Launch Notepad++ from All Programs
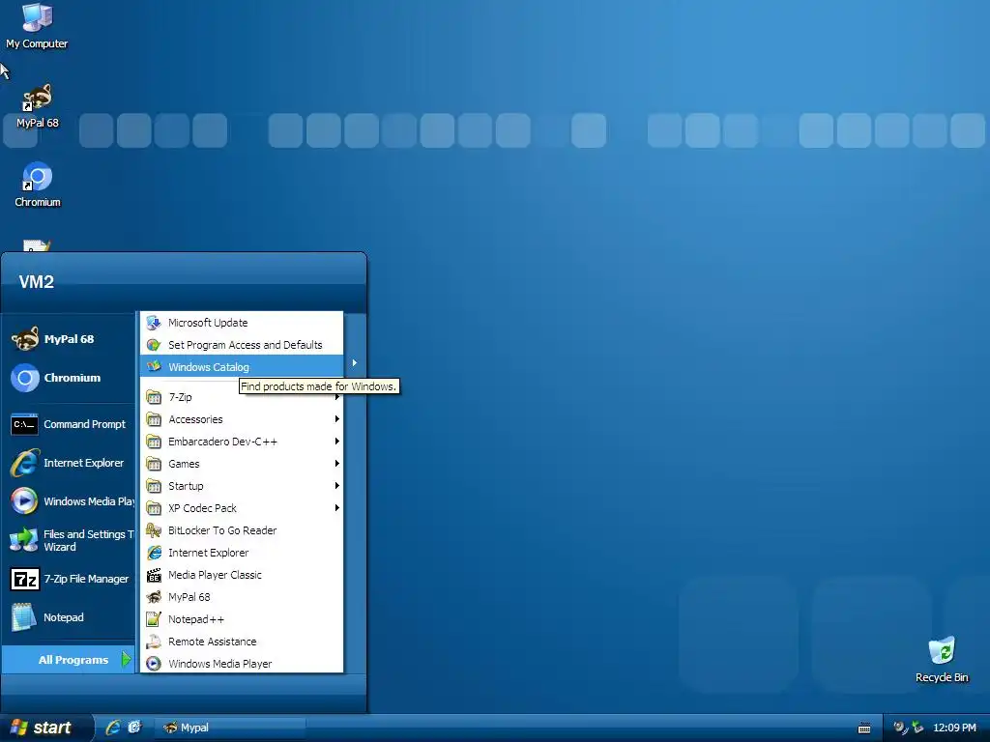Viewport: 990px width, 742px height. point(242,619)
